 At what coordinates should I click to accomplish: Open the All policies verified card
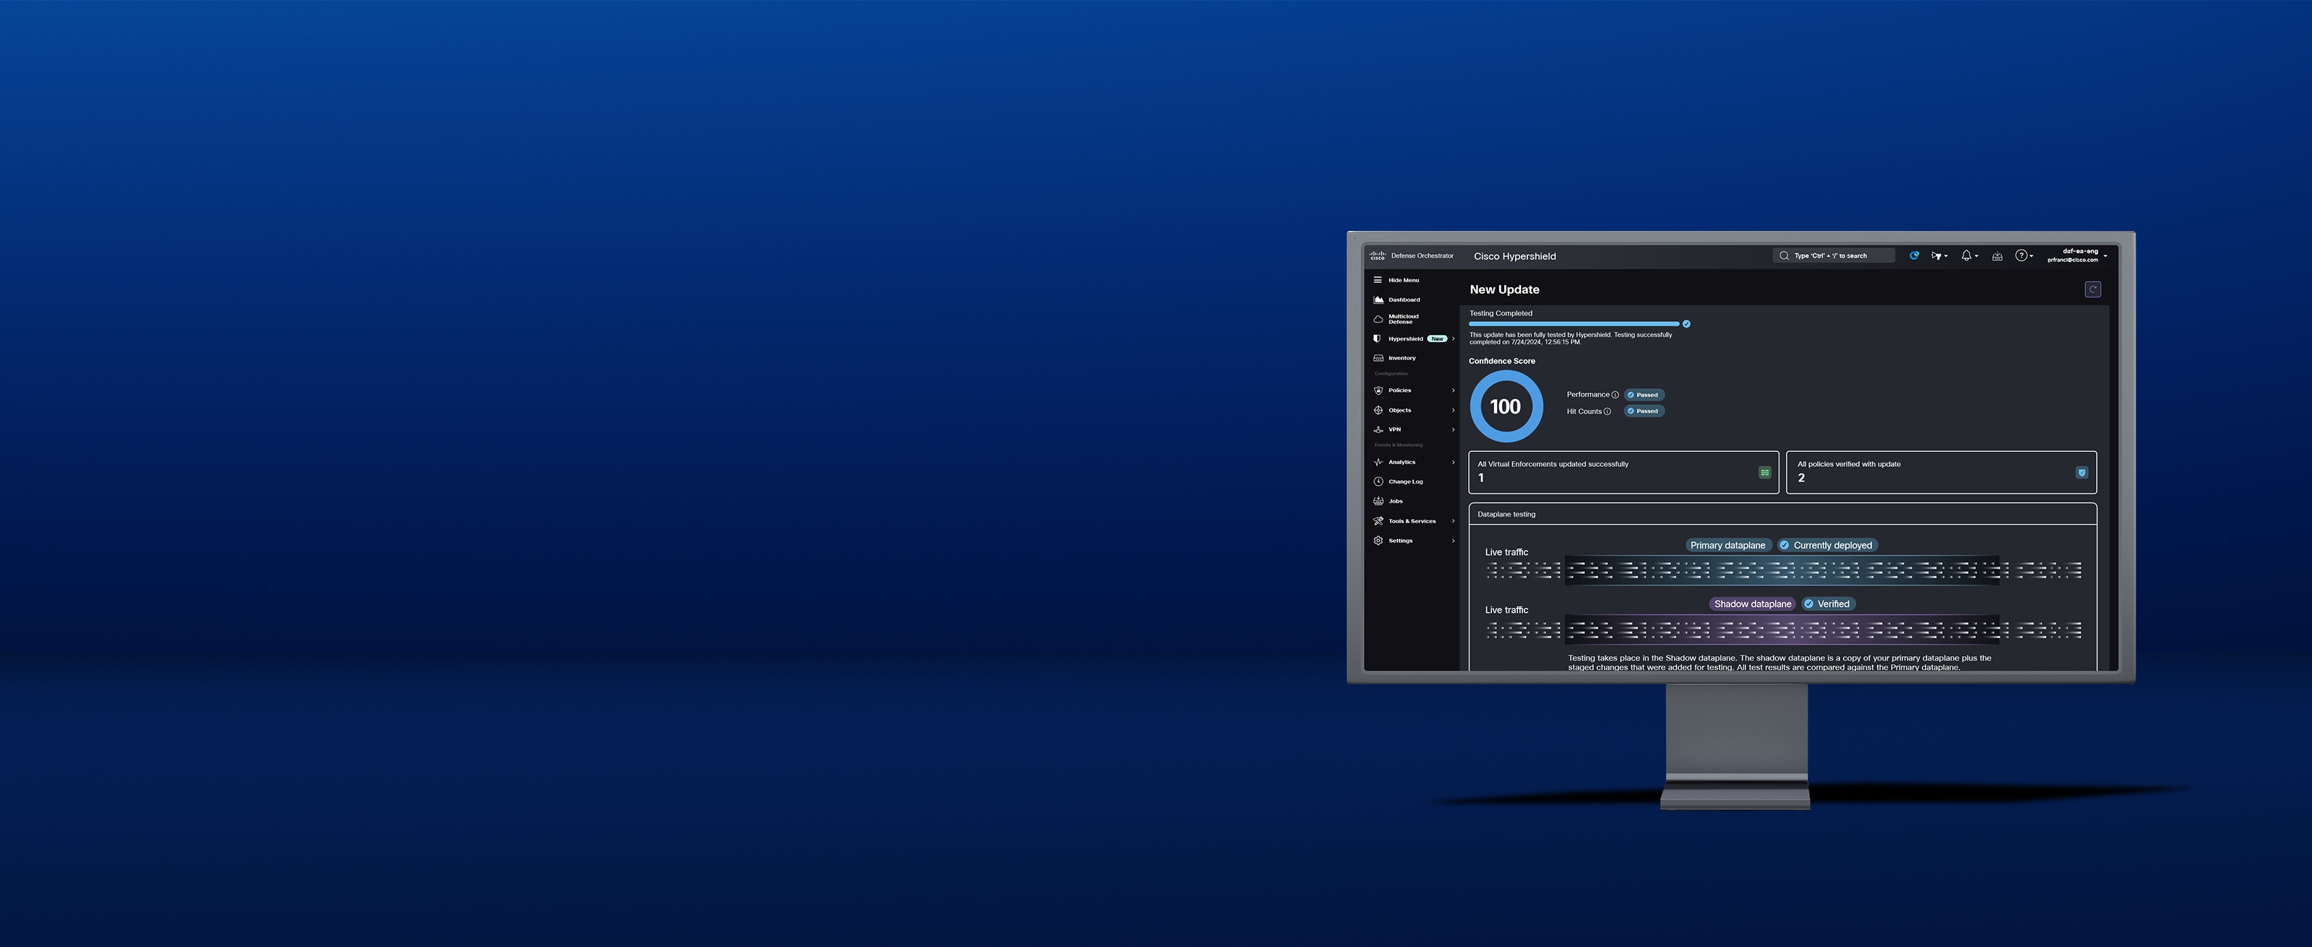(1941, 472)
